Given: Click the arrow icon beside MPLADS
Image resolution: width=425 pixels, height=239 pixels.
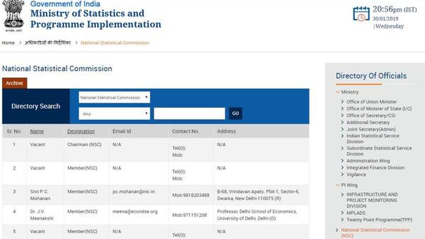Looking at the screenshot, I should tap(342, 213).
